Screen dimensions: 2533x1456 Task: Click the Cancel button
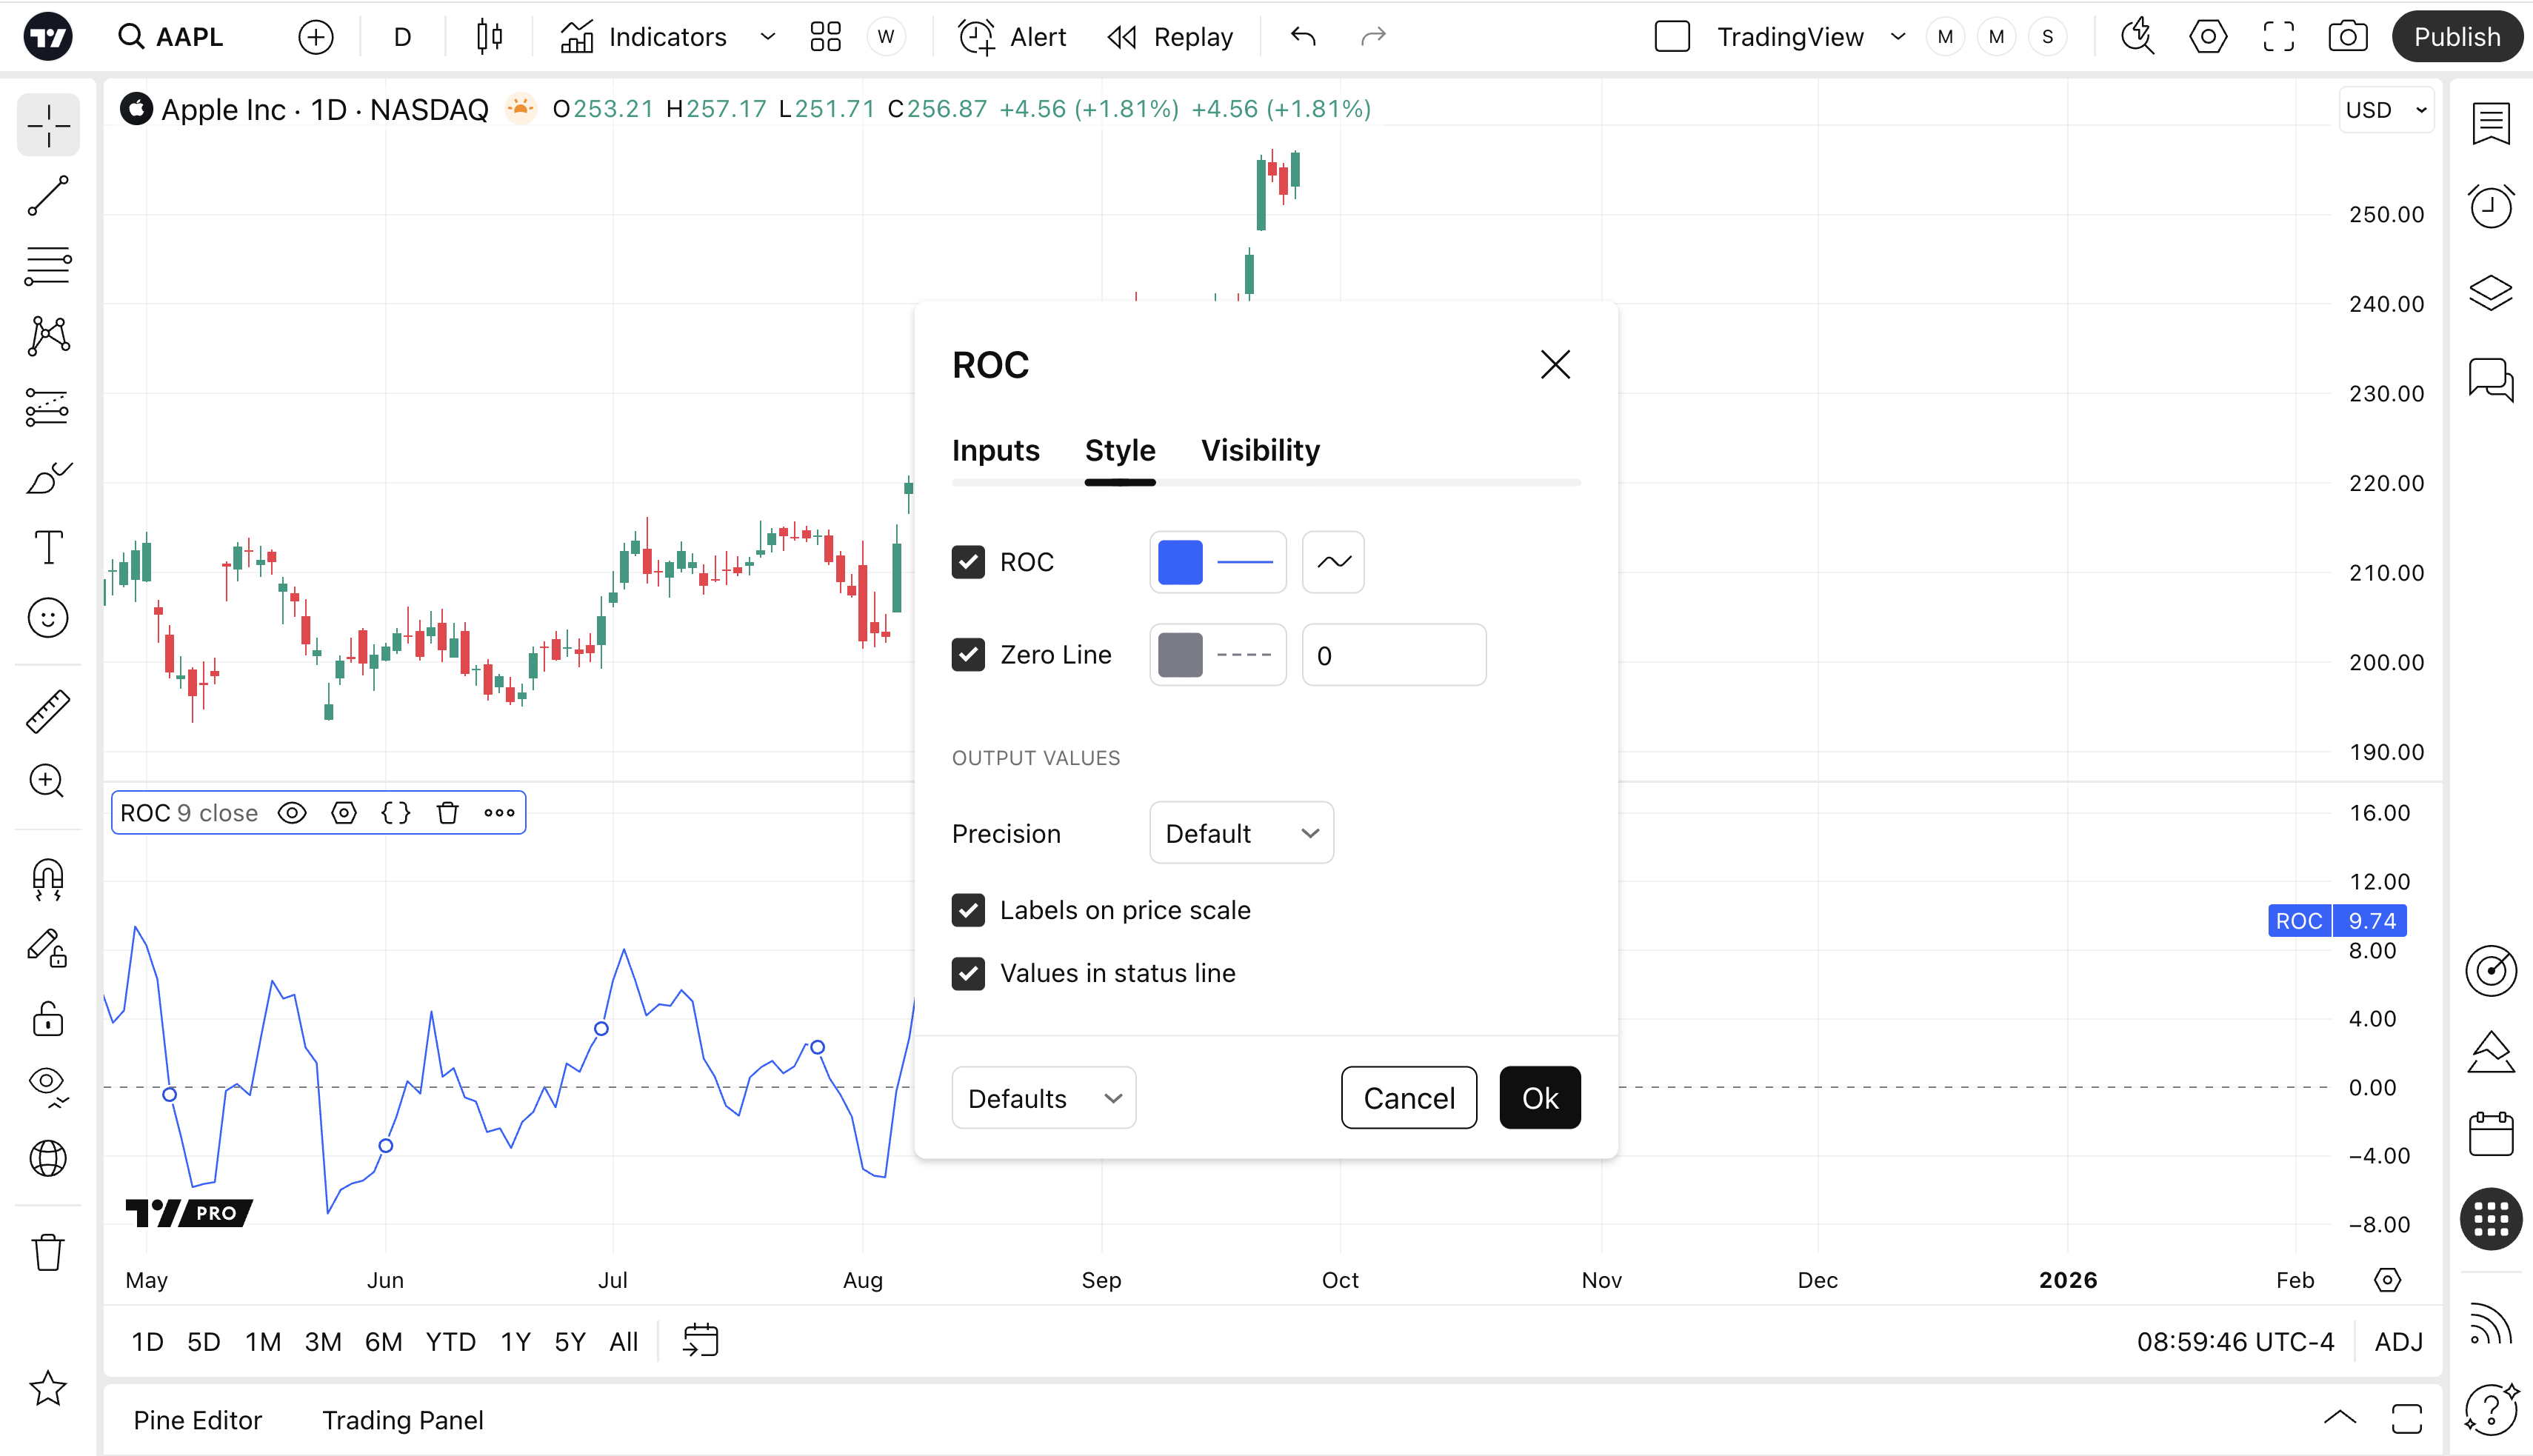click(x=1408, y=1098)
